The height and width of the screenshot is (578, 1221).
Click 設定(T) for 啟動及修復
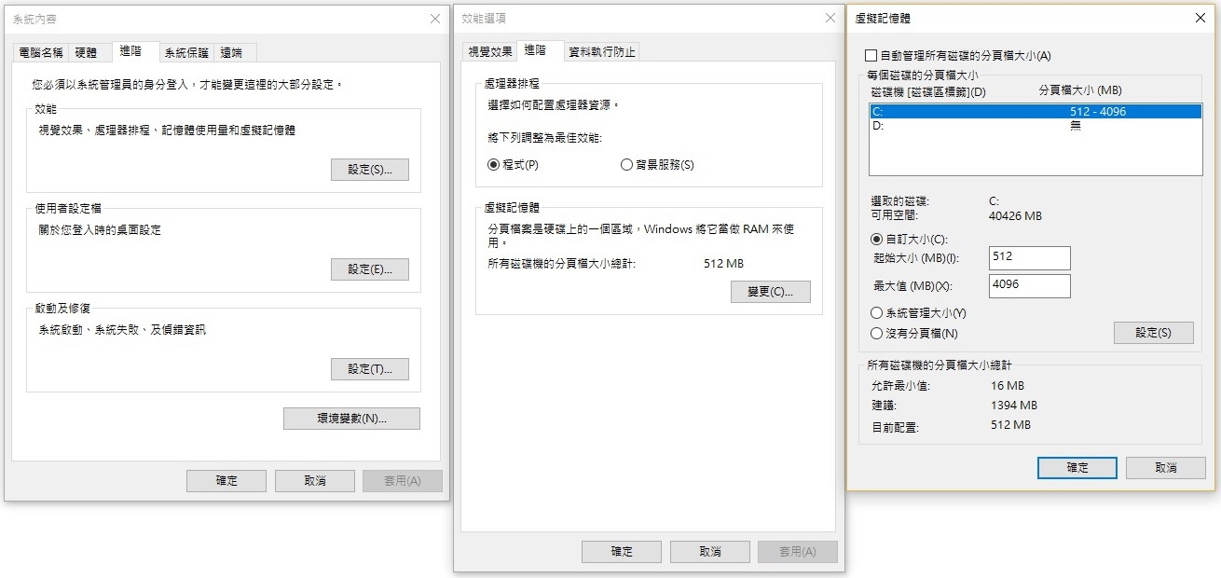coord(370,369)
